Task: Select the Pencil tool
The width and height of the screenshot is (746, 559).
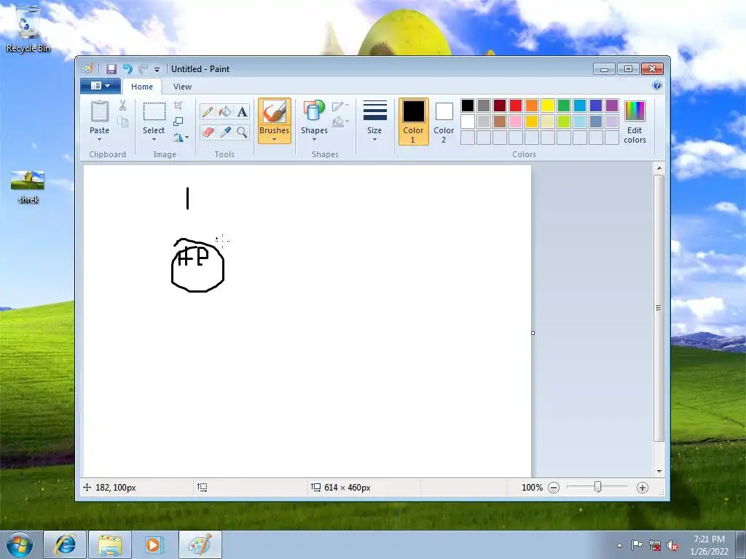Action: pyautogui.click(x=208, y=111)
